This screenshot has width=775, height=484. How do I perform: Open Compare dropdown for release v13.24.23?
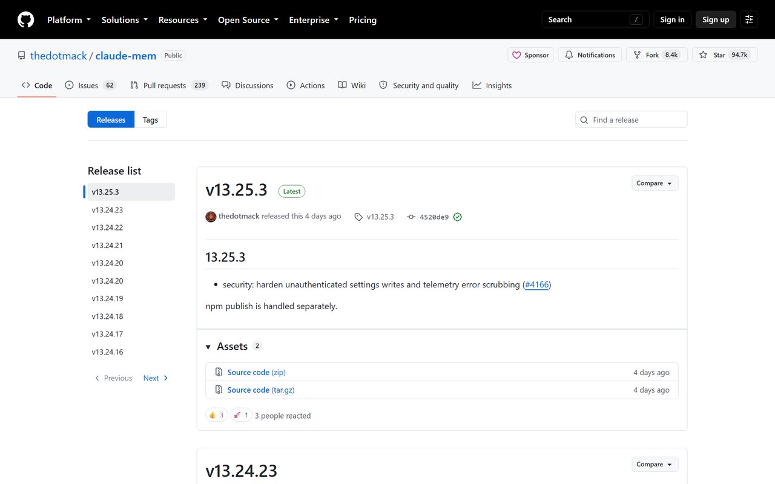coord(655,465)
